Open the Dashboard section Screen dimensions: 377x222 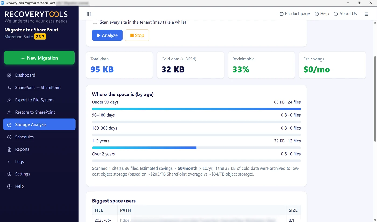[x=39, y=75]
